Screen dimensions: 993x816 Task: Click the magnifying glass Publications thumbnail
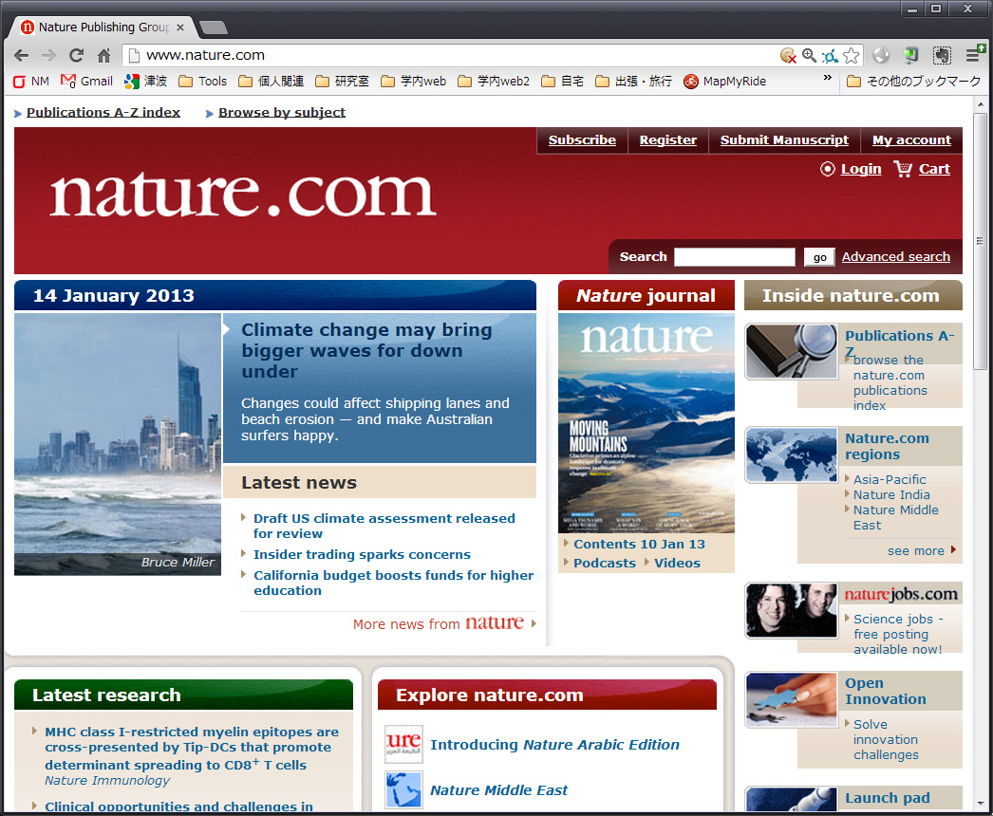pyautogui.click(x=792, y=351)
